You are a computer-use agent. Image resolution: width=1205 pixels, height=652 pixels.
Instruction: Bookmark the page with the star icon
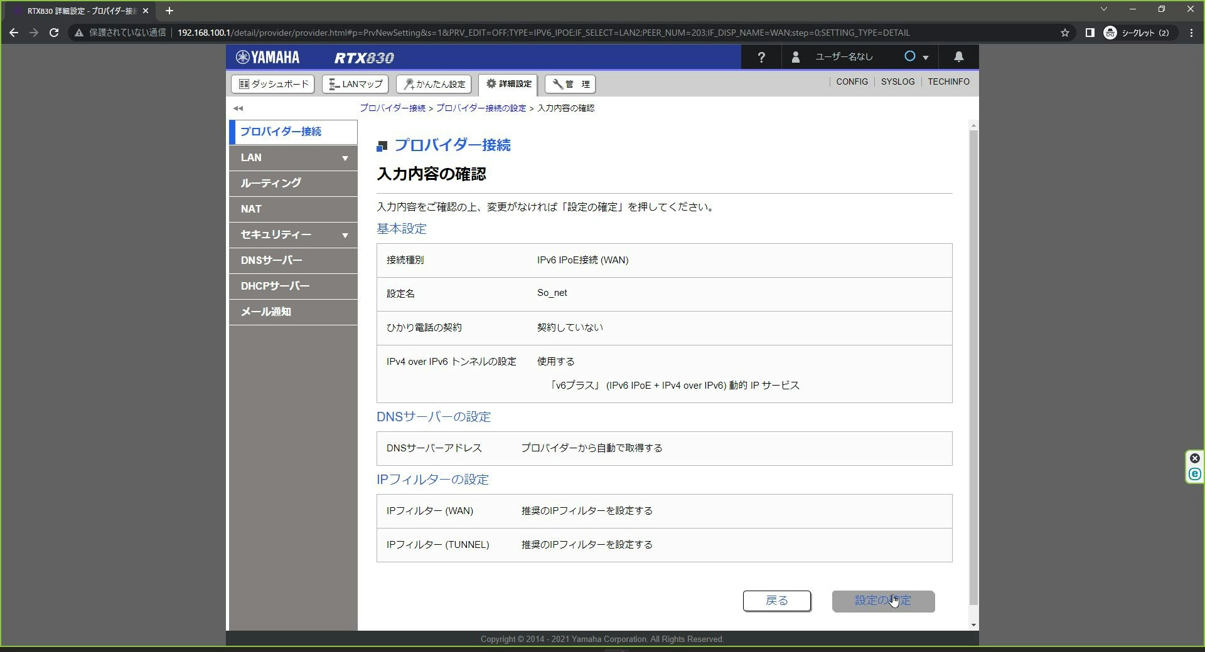pos(1064,33)
